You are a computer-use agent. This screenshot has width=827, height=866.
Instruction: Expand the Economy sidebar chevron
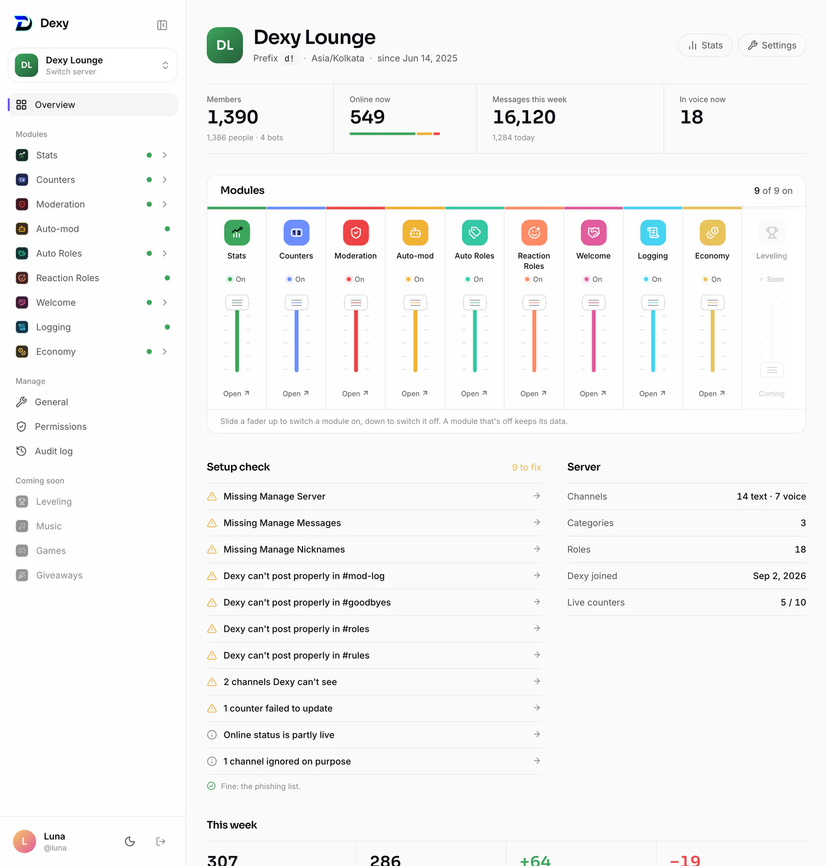[x=164, y=352]
